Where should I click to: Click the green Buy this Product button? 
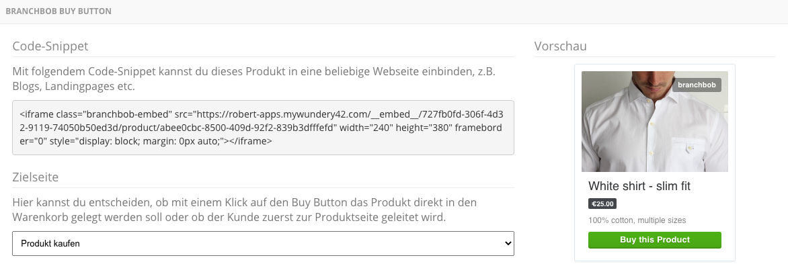pyautogui.click(x=654, y=240)
